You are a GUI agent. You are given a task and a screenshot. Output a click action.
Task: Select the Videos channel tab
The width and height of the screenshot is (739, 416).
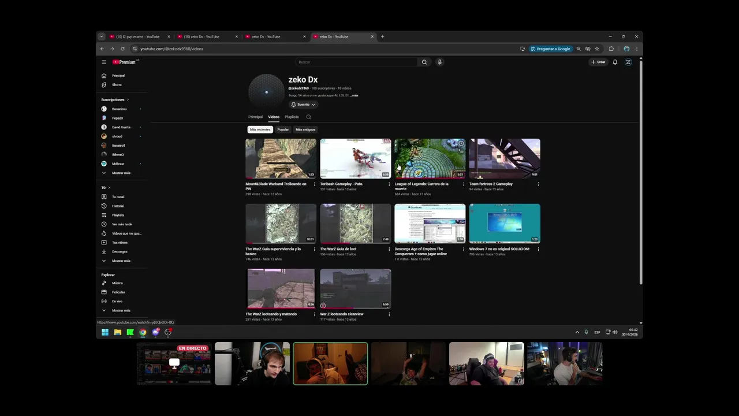point(274,117)
